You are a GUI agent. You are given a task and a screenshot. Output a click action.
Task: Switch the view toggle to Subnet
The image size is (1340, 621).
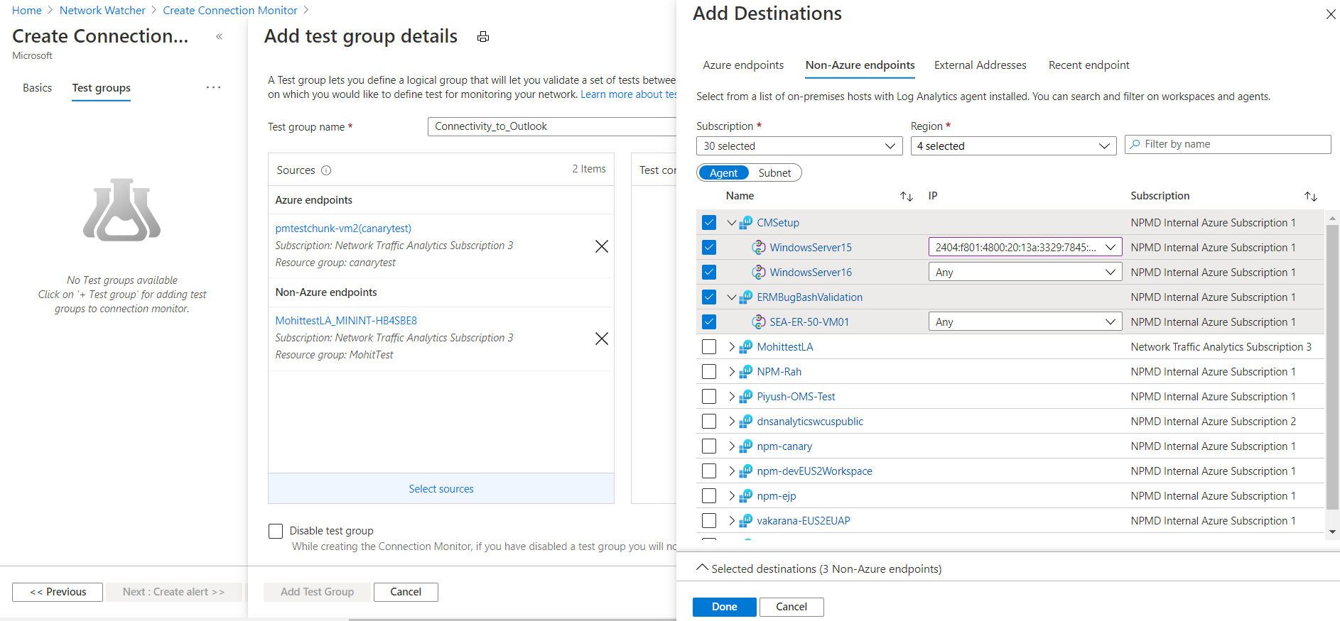click(774, 173)
